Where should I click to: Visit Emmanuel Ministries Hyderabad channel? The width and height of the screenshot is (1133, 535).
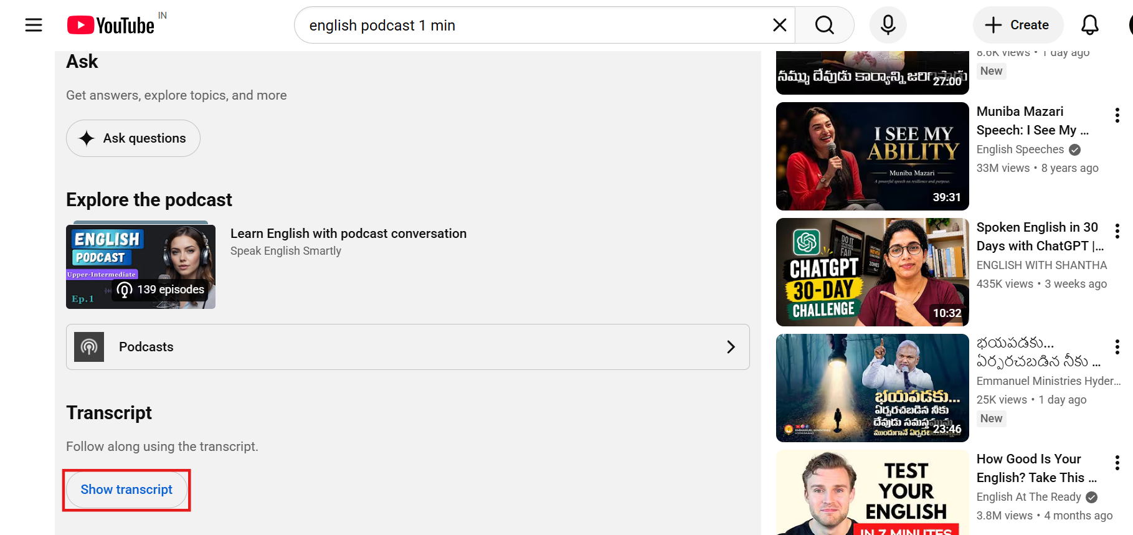click(x=1048, y=381)
